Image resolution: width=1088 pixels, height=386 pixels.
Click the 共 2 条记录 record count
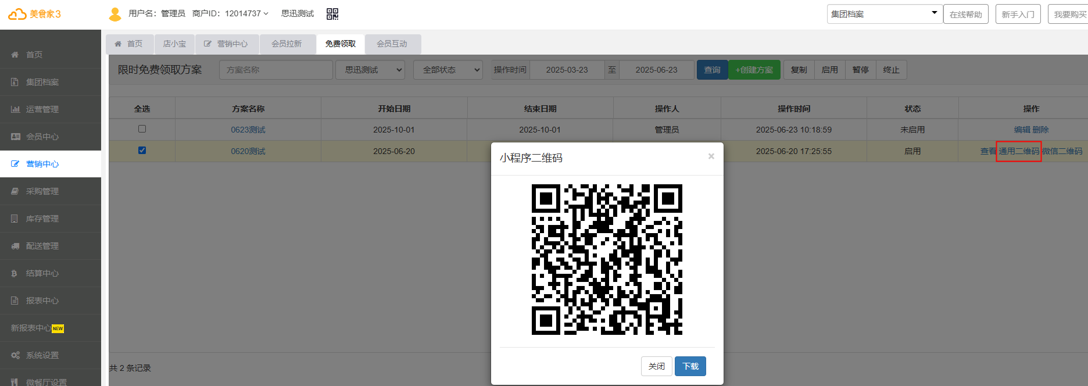tap(130, 368)
